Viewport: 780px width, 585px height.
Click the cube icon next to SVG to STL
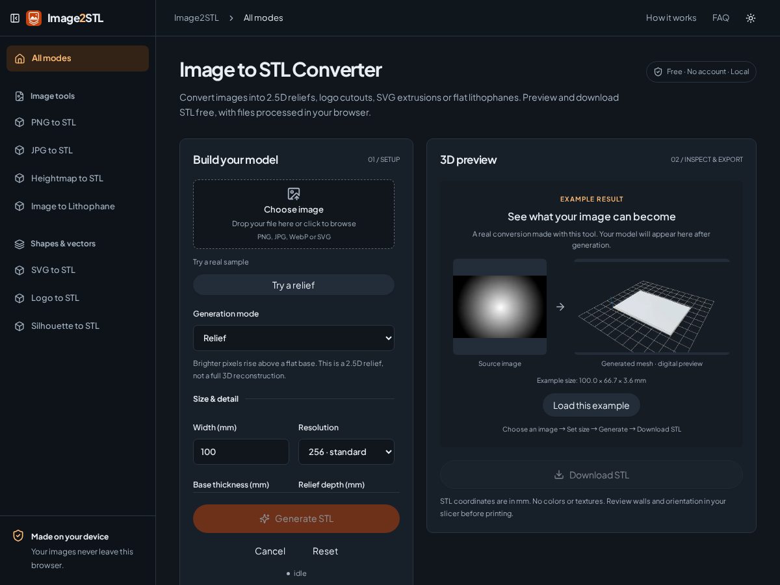coord(19,270)
